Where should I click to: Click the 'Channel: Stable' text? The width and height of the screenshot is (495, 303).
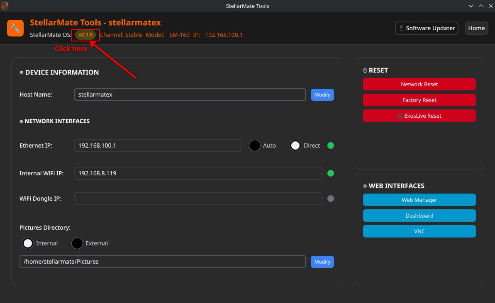click(x=121, y=35)
